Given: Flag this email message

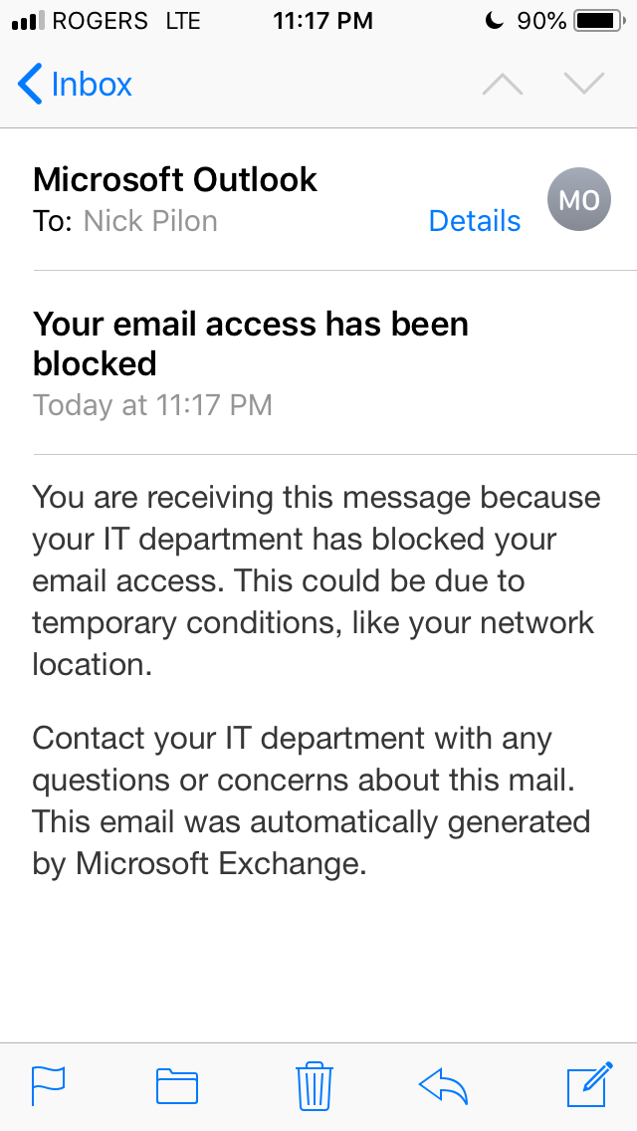Looking at the screenshot, I should tap(49, 1085).
